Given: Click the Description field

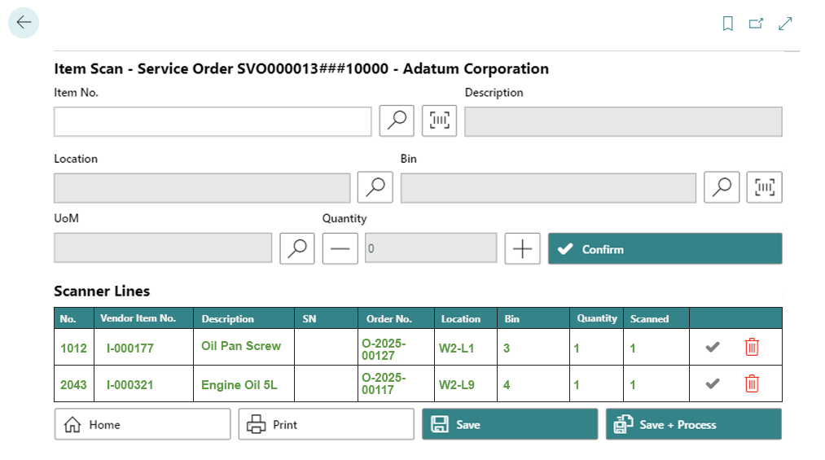Looking at the screenshot, I should 623,121.
